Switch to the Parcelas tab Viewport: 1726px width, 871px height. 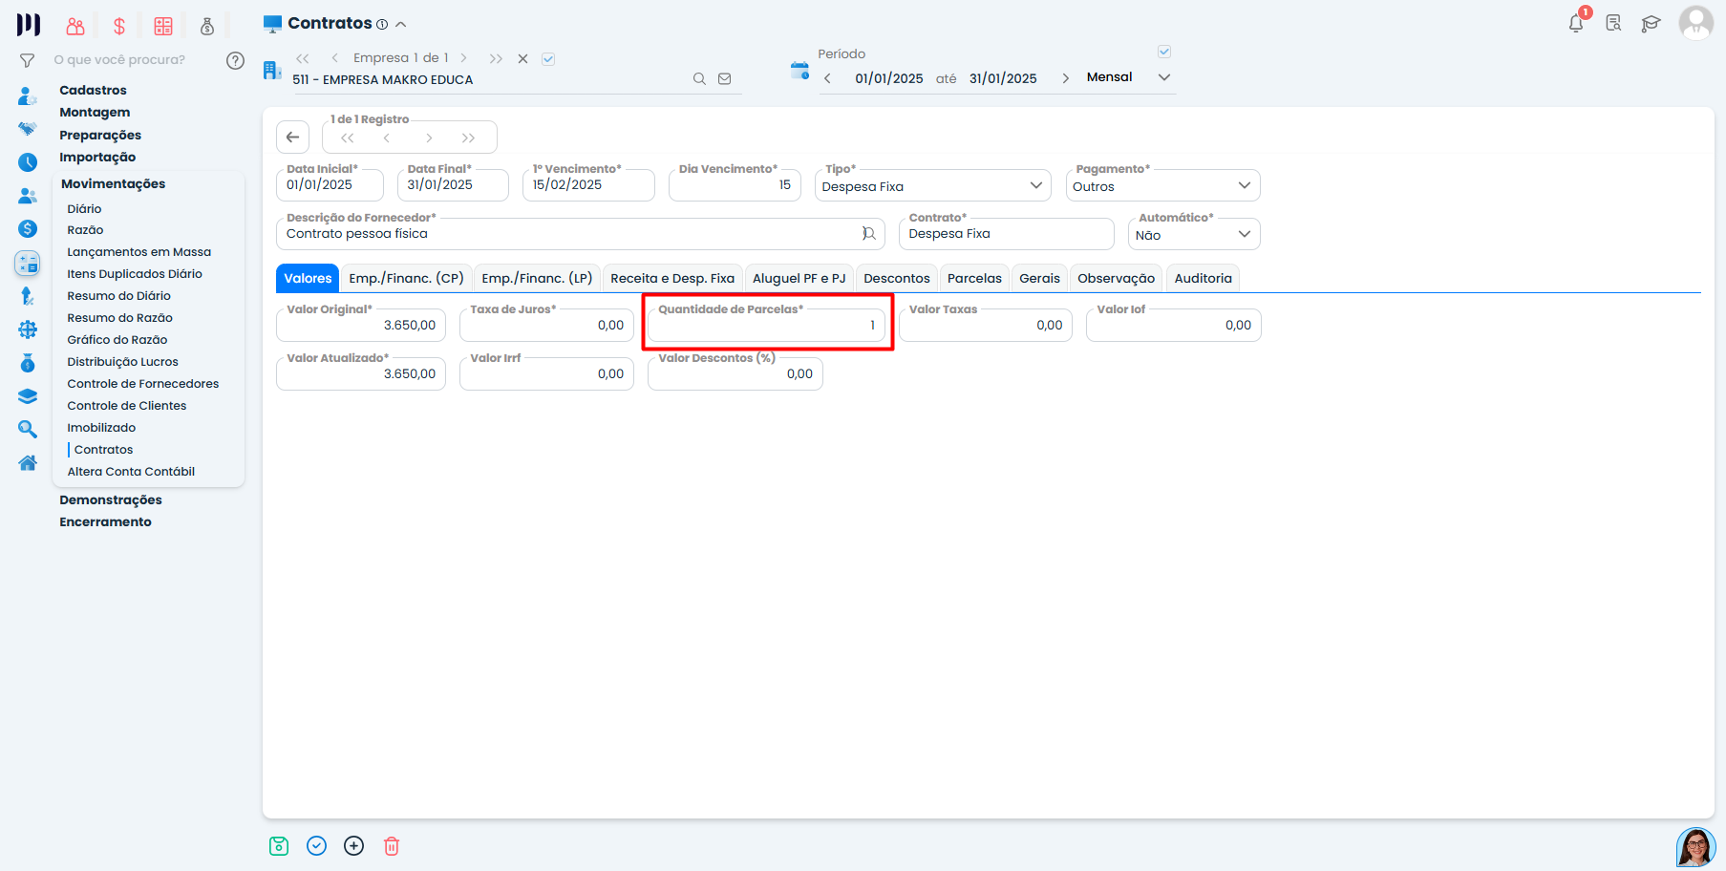click(974, 279)
